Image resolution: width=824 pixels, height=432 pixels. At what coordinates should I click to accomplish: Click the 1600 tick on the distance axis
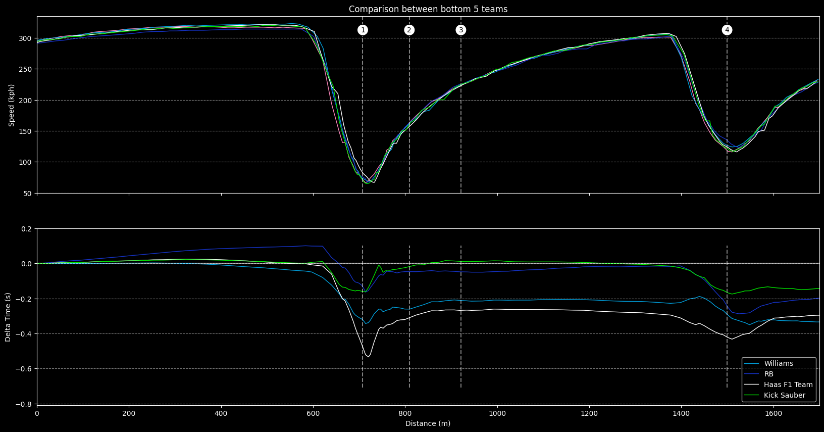coord(774,413)
